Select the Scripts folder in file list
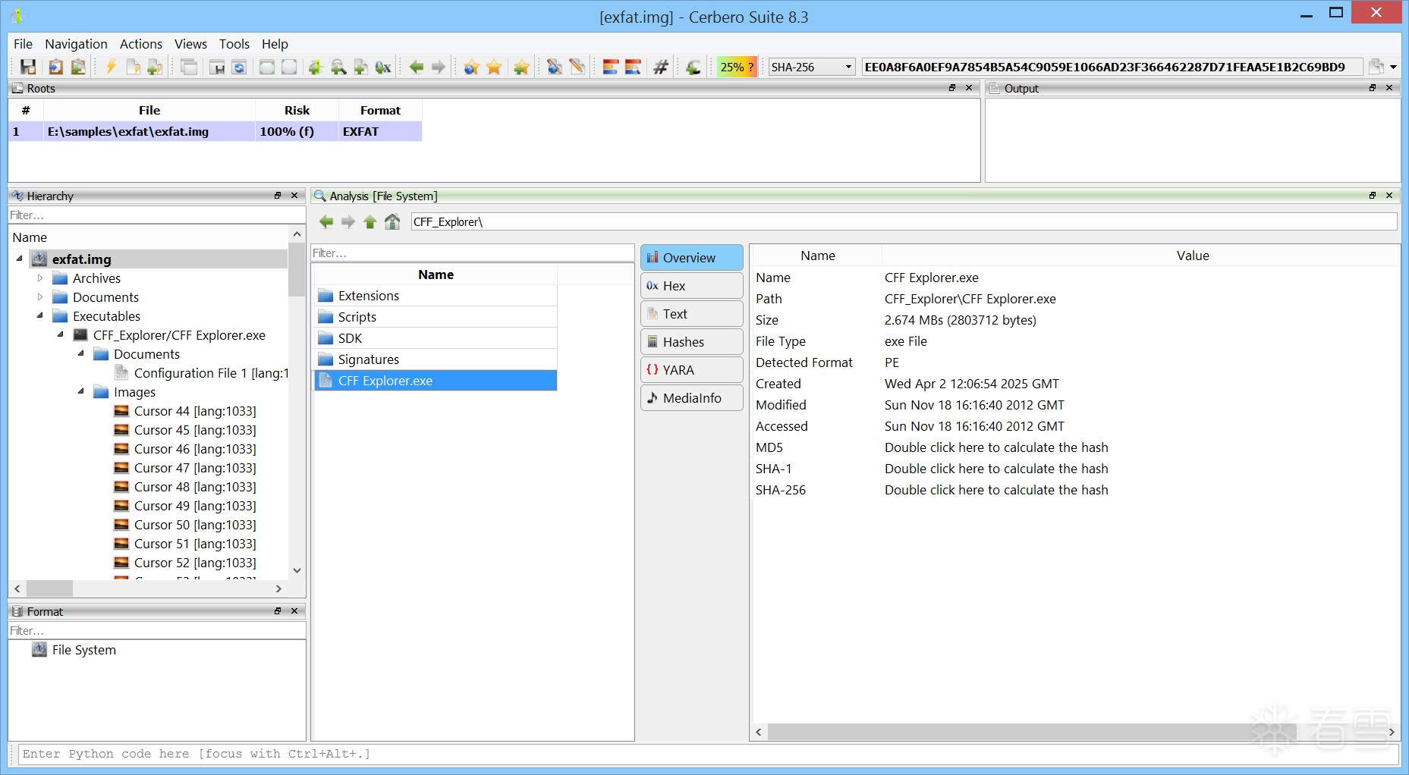1409x775 pixels. click(436, 317)
